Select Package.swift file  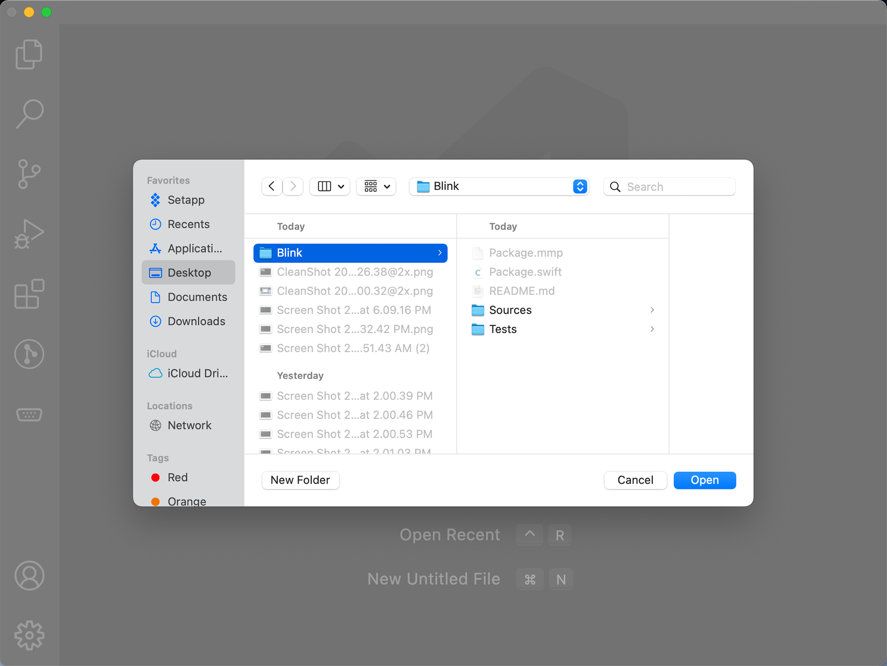coord(563,272)
